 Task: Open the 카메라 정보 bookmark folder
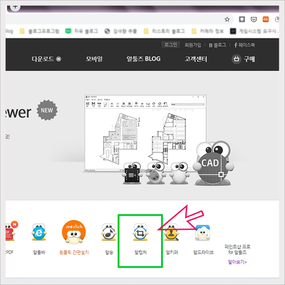208,31
